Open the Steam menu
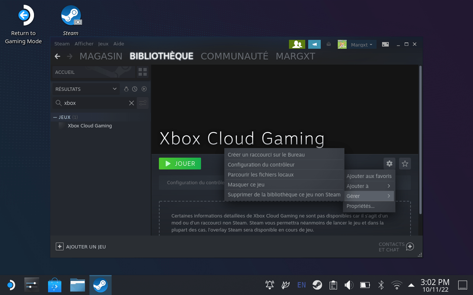Viewport: 473px width, 295px height. coord(62,44)
